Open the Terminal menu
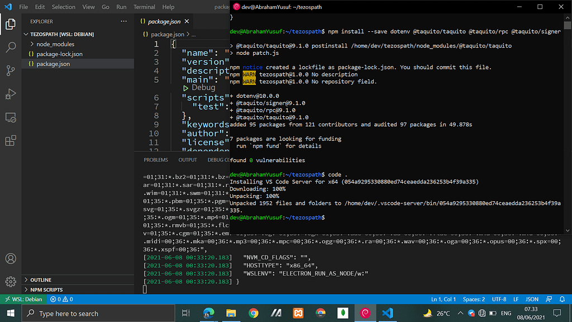 click(144, 7)
